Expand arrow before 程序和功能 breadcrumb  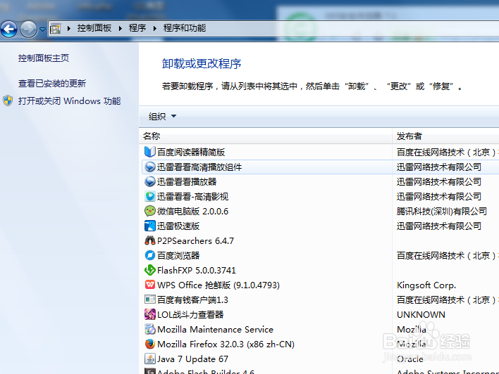(x=155, y=28)
